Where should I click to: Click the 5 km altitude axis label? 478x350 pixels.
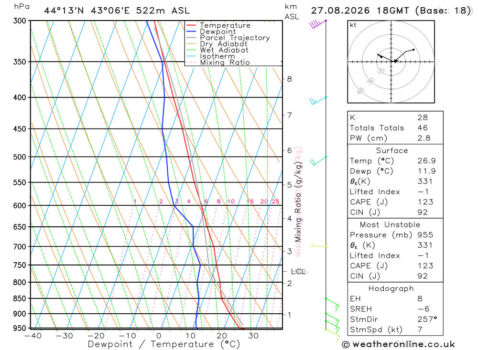(289, 185)
